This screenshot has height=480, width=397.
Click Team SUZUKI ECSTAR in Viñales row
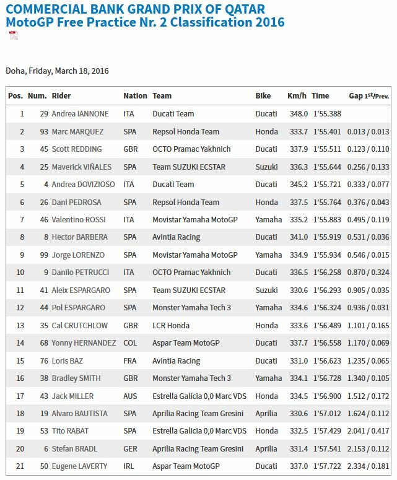click(x=189, y=167)
